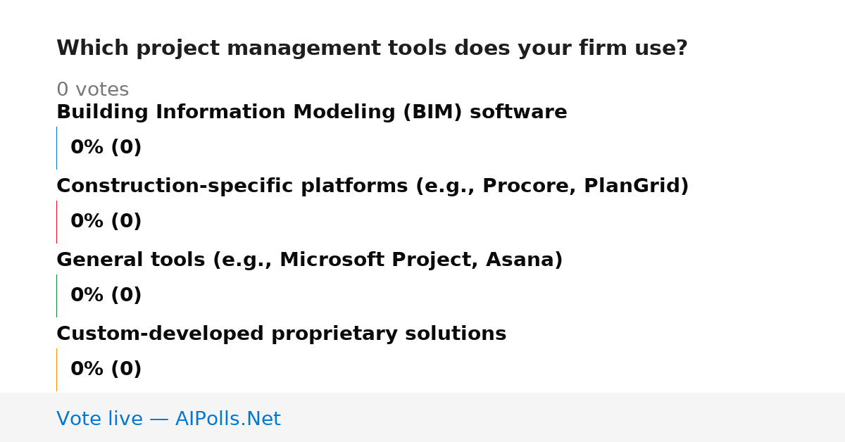Image resolution: width=845 pixels, height=442 pixels.
Task: Click 0% (0) under Custom-developed solutions
Action: coord(106,370)
